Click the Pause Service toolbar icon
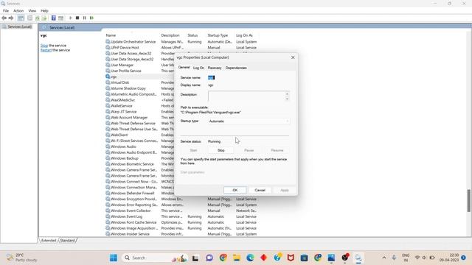The height and width of the screenshot is (265, 472). tap(85, 18)
